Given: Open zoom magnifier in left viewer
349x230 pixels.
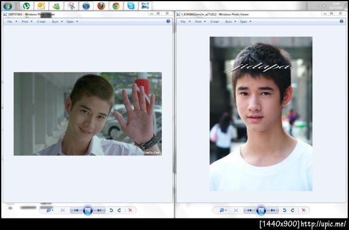Looking at the screenshot, I should [x=49, y=210].
